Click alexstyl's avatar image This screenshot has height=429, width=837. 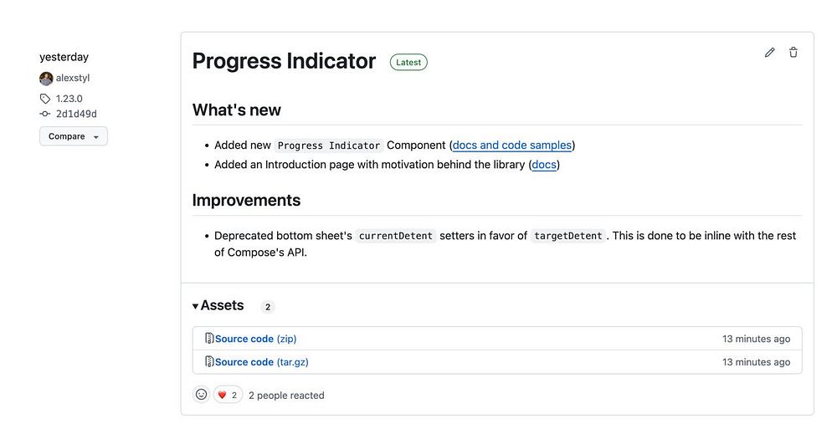point(46,79)
